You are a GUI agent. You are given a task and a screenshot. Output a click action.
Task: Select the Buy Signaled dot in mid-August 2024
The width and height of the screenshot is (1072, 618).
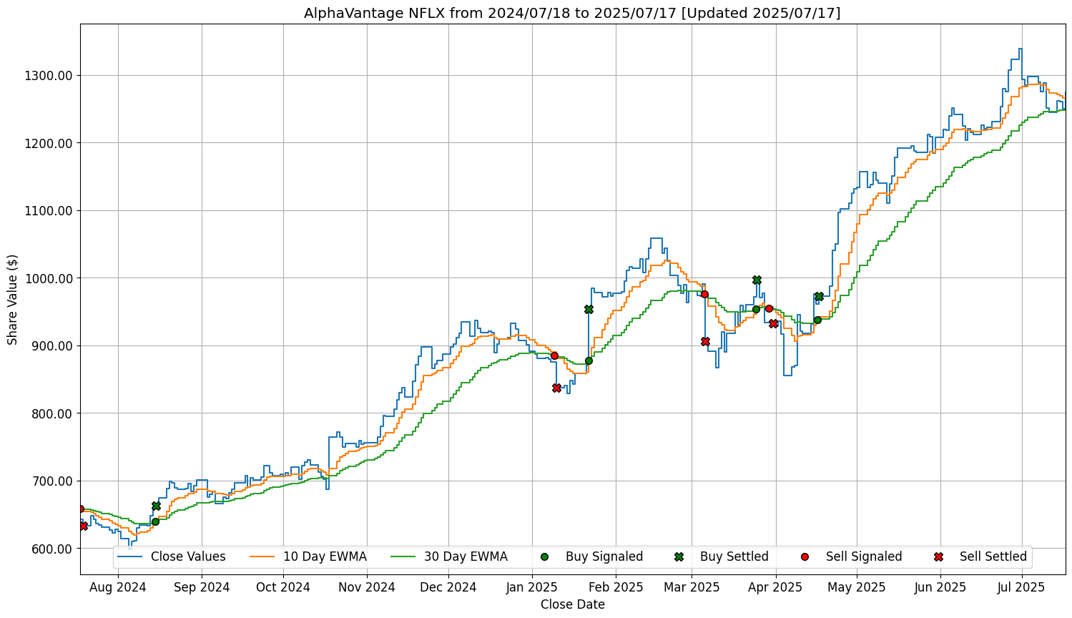click(155, 521)
